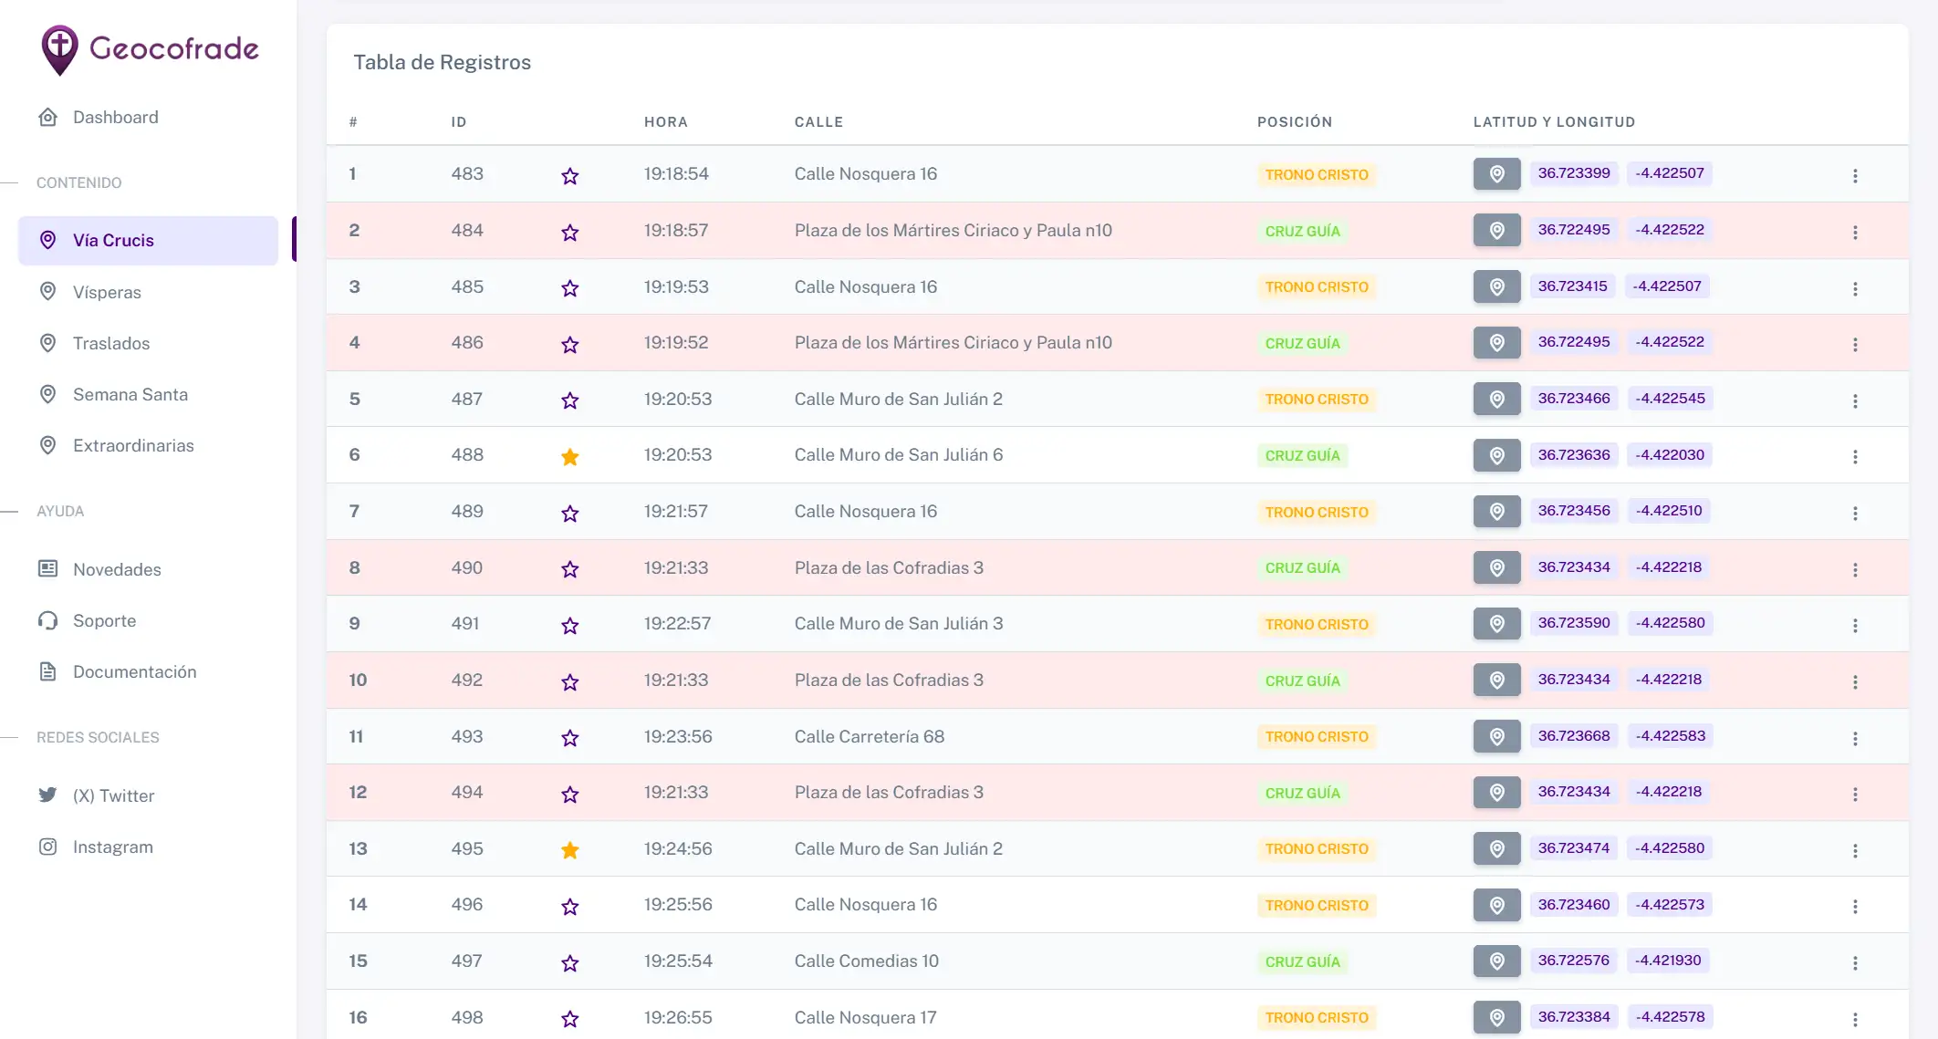
Task: Click latitude badge 36.723399
Action: pos(1574,173)
